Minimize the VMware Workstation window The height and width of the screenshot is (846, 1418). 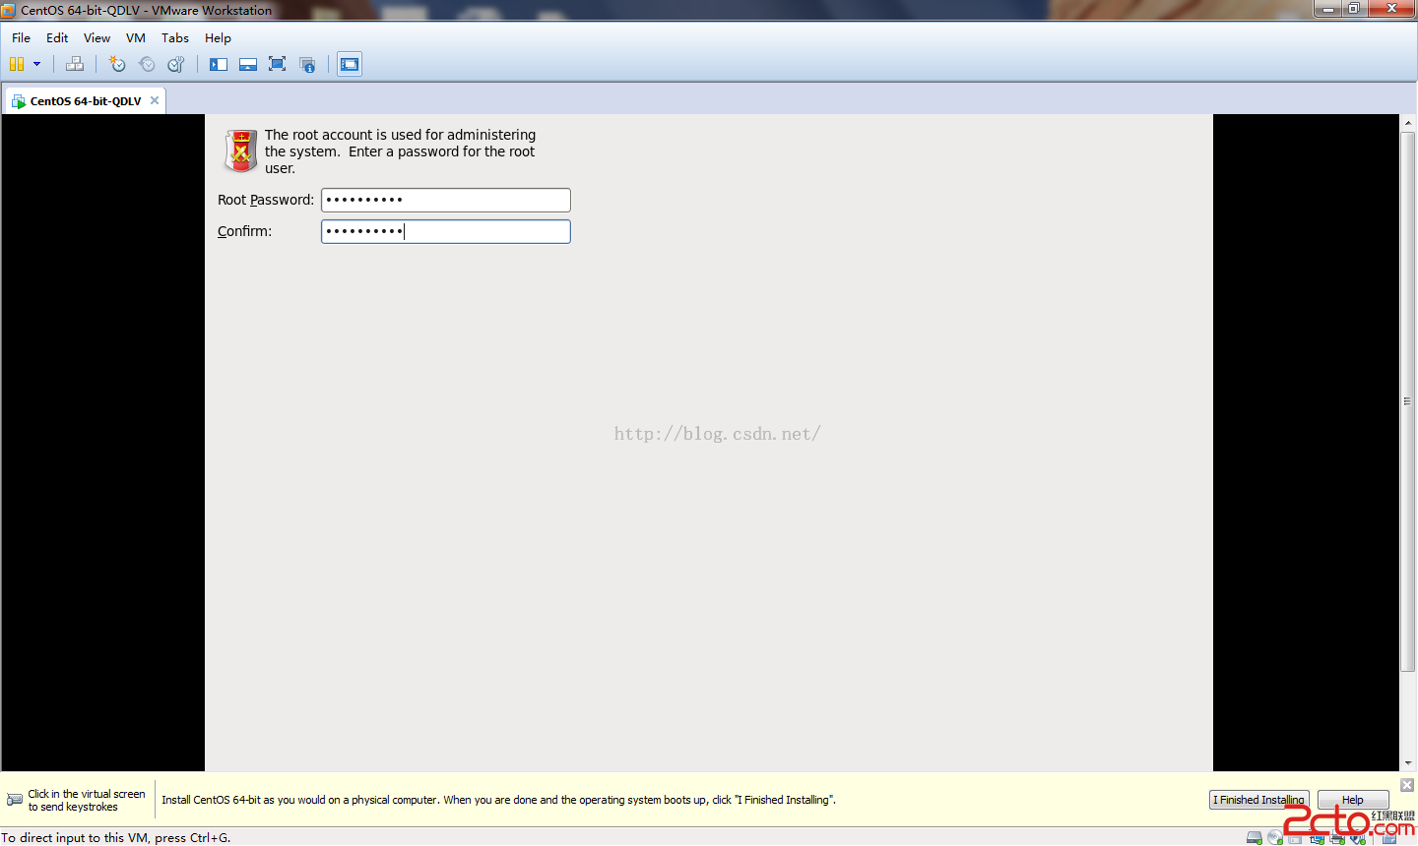coord(1328,9)
